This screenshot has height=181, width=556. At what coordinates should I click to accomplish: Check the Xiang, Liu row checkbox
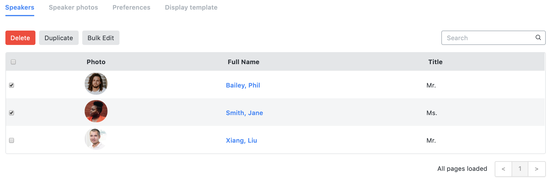coord(12,140)
